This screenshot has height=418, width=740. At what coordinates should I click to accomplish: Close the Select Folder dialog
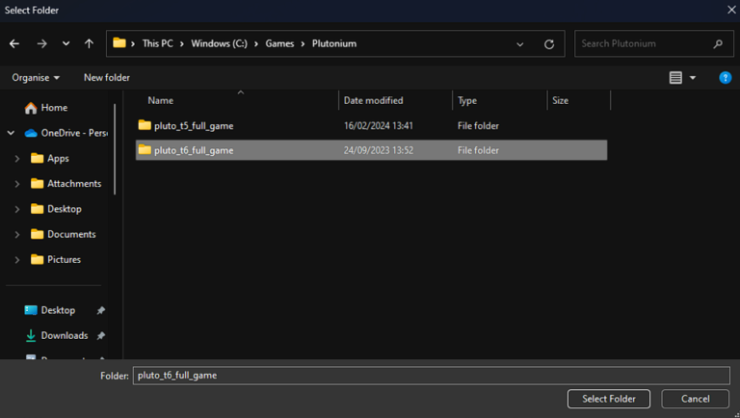[x=731, y=10]
